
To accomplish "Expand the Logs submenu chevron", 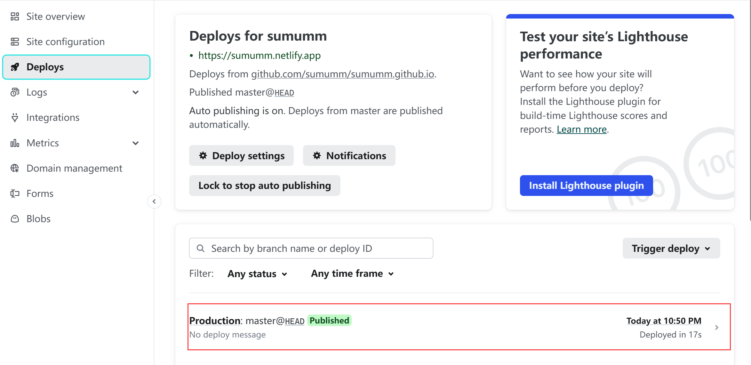I will pyautogui.click(x=136, y=92).
